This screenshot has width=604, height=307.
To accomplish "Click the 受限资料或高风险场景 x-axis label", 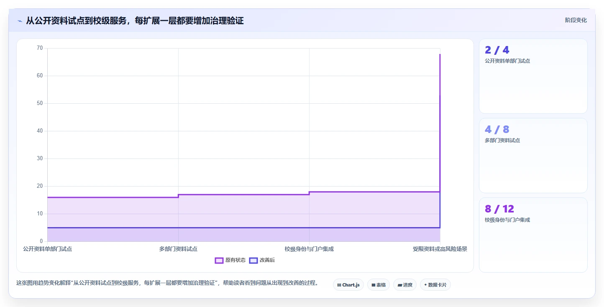I will coord(440,249).
